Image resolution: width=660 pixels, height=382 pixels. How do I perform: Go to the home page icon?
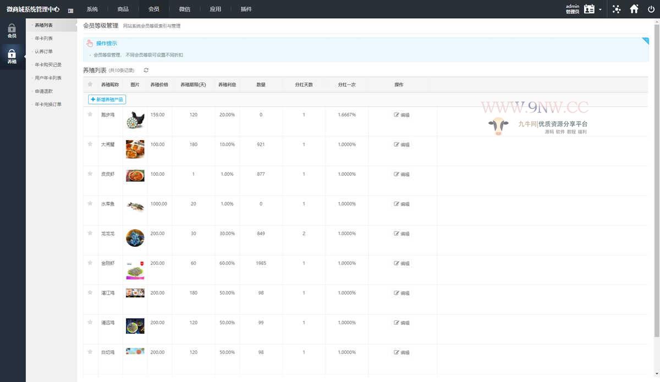[x=634, y=9]
